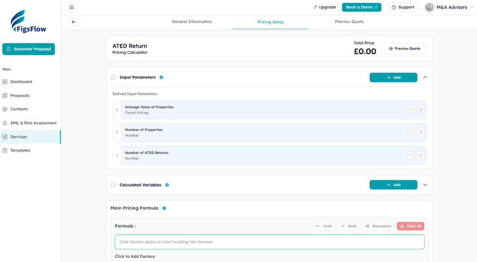Screen dimensions: 477x262
Task: Open AML & Risk Assessment
Action: click(x=31, y=123)
